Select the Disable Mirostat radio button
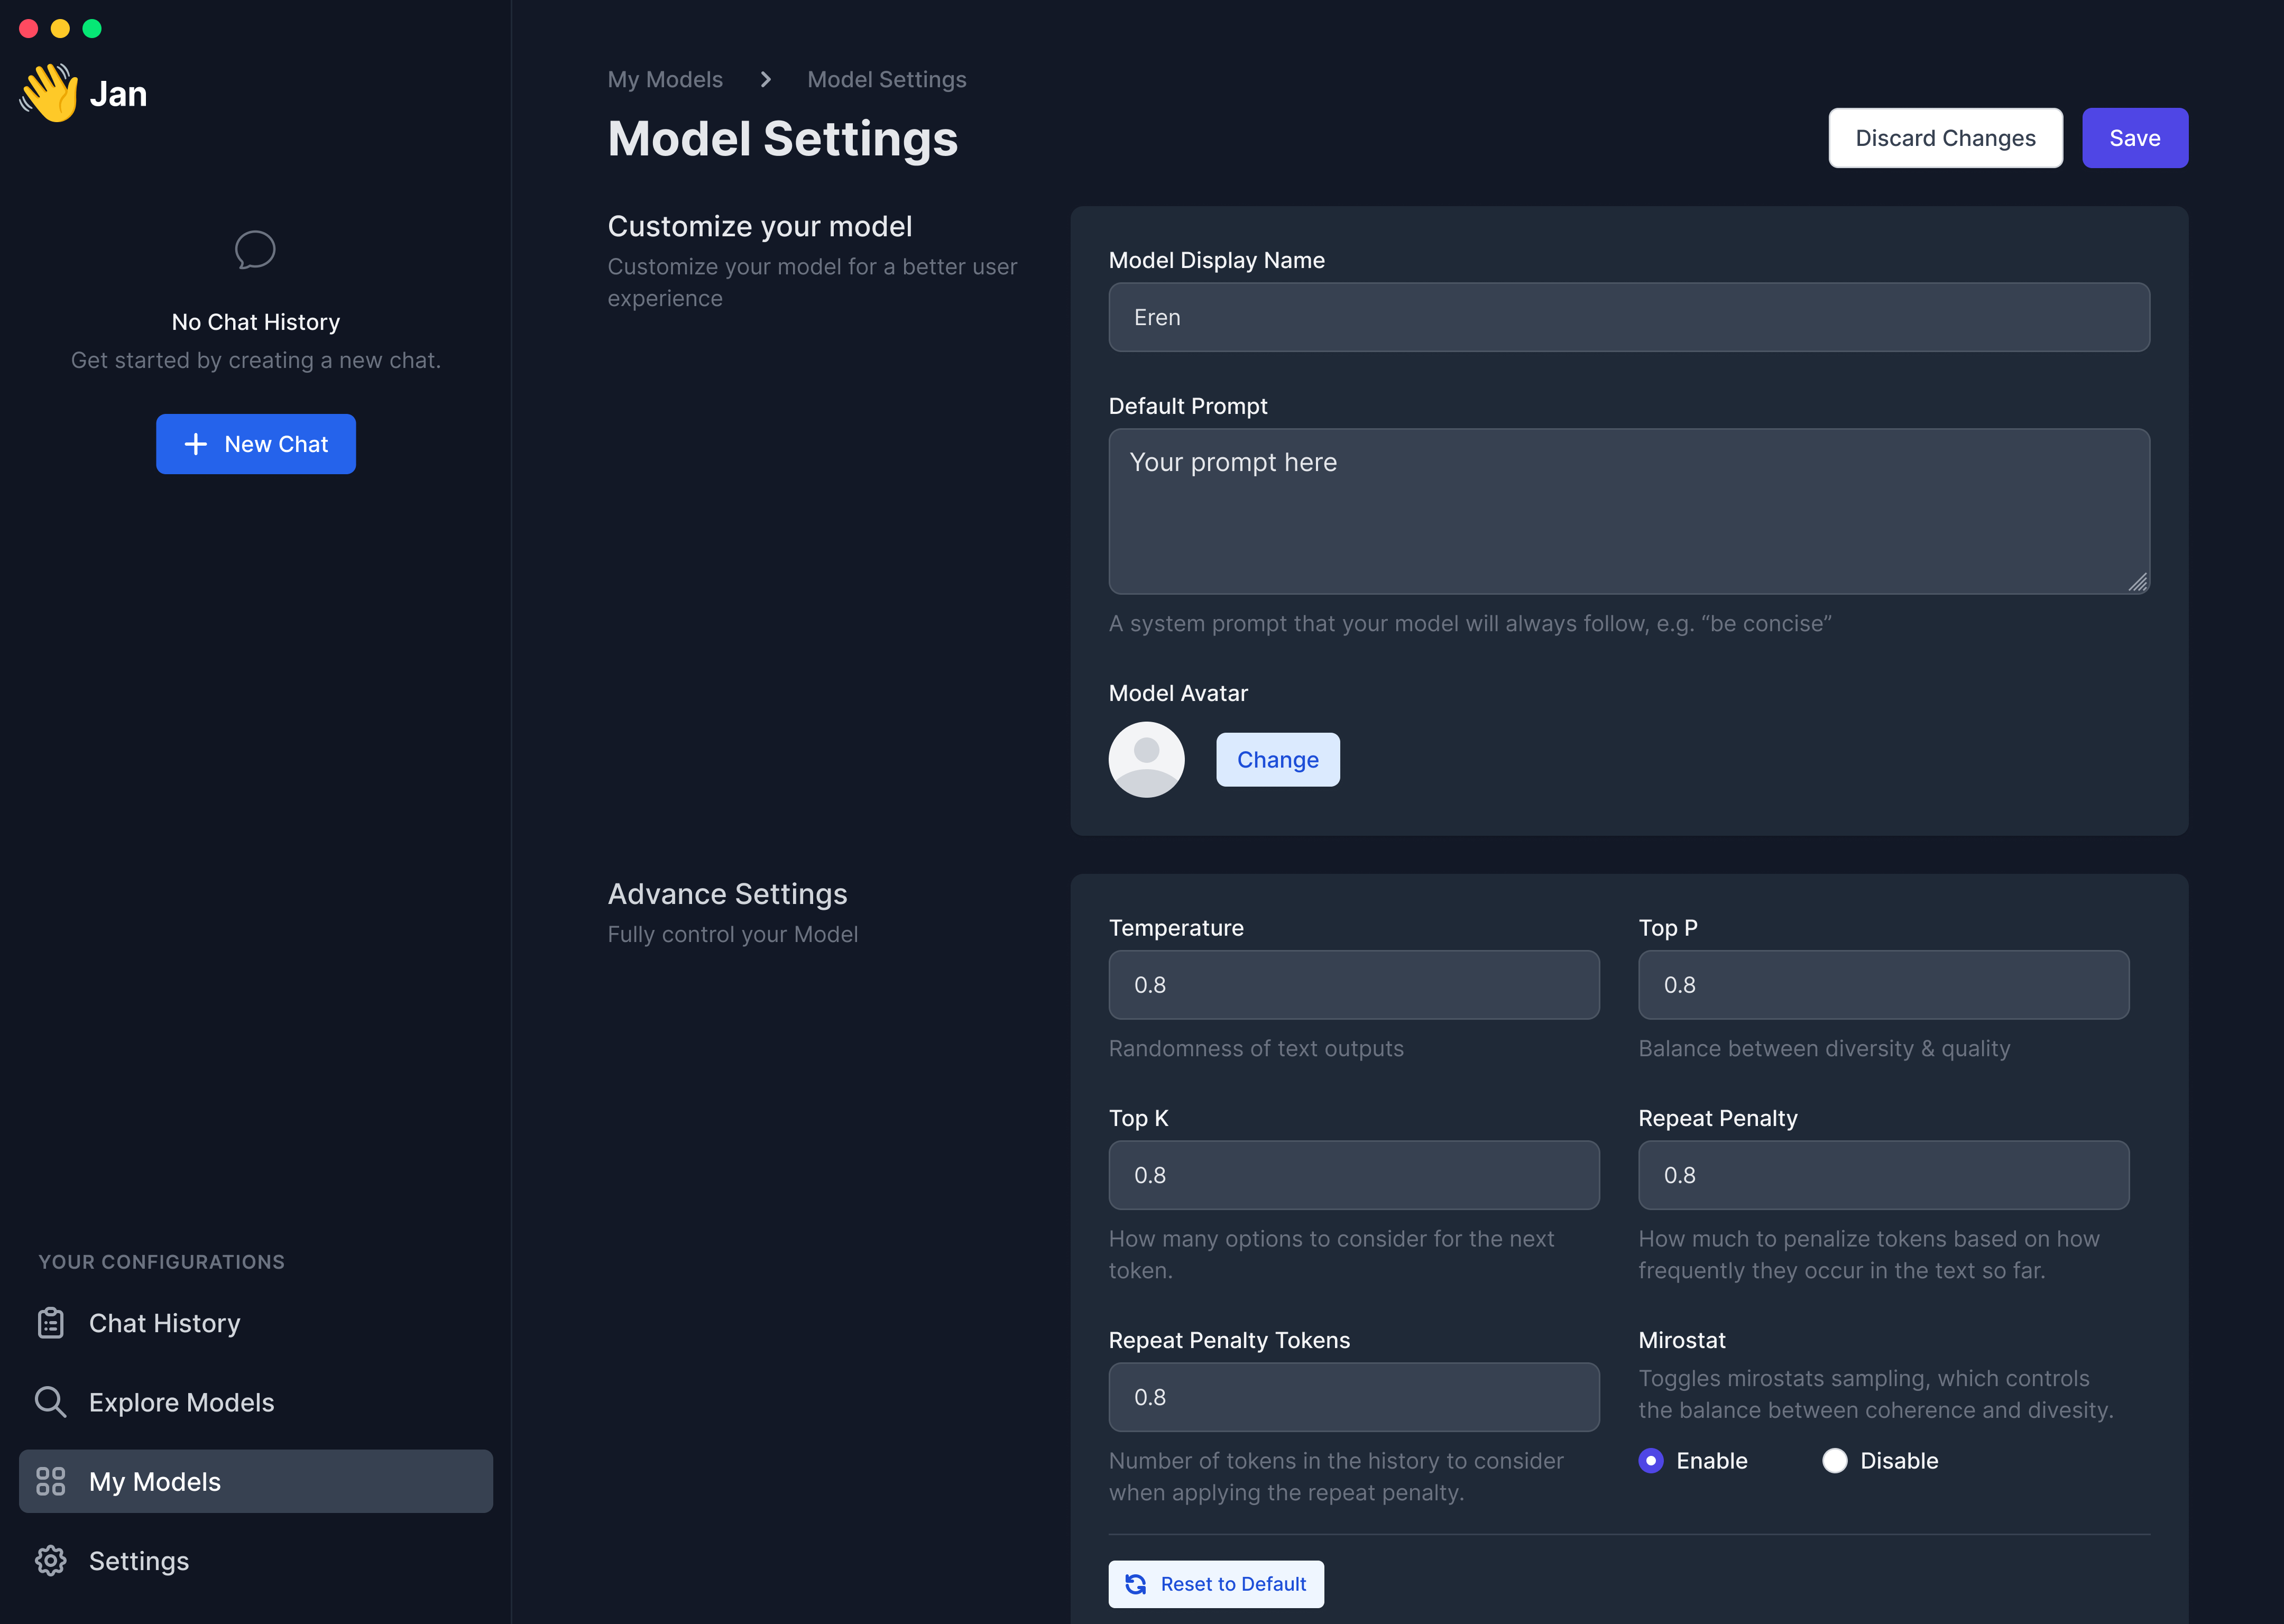The width and height of the screenshot is (2284, 1624). [x=1834, y=1461]
